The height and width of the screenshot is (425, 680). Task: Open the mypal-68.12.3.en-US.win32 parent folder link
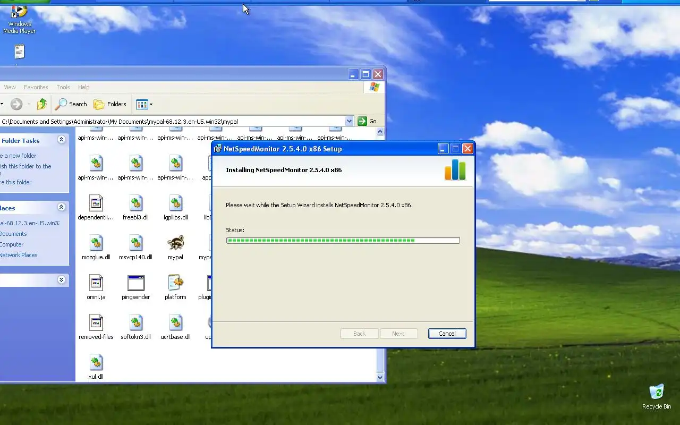(30, 223)
